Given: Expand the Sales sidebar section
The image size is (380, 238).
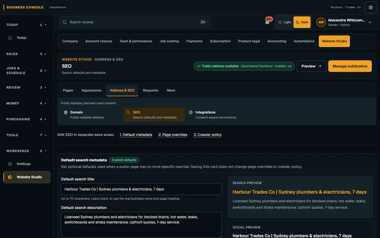Looking at the screenshot, I should pos(27,54).
